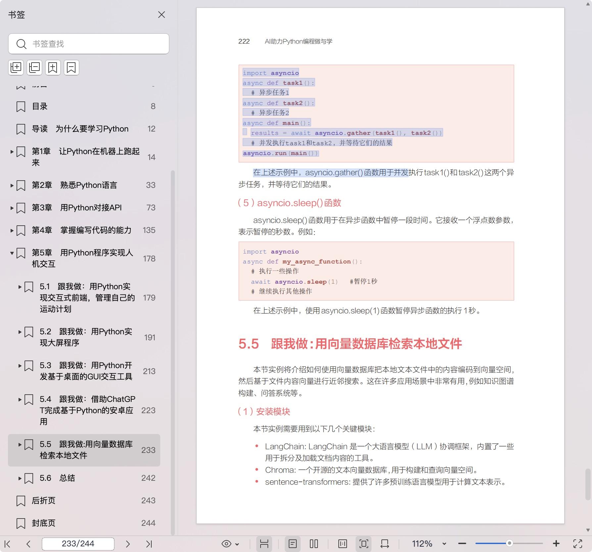The width and height of the screenshot is (592, 552).
Task: Expand section 5.2 bookmark arrow
Action: 20,332
